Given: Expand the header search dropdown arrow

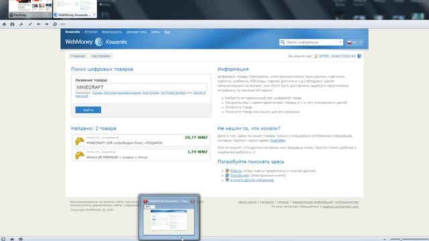Looking at the screenshot, I should click(x=340, y=42).
